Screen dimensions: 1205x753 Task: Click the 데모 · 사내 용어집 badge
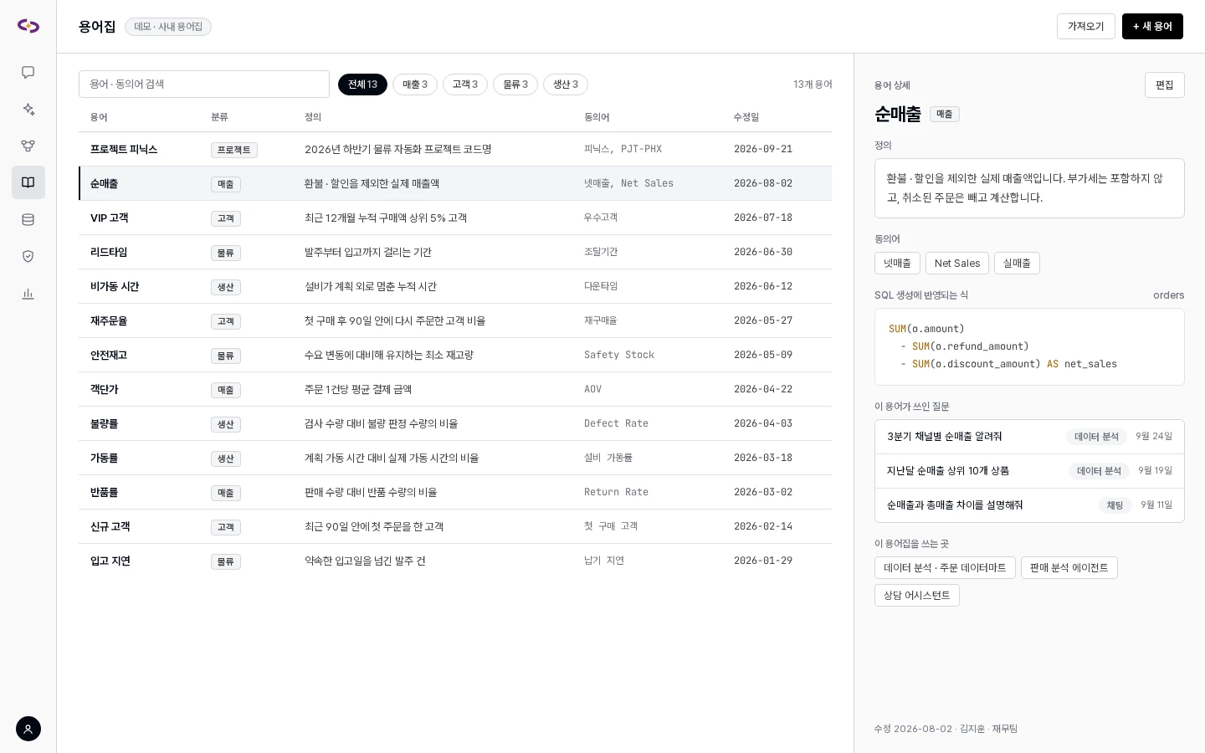click(x=168, y=27)
